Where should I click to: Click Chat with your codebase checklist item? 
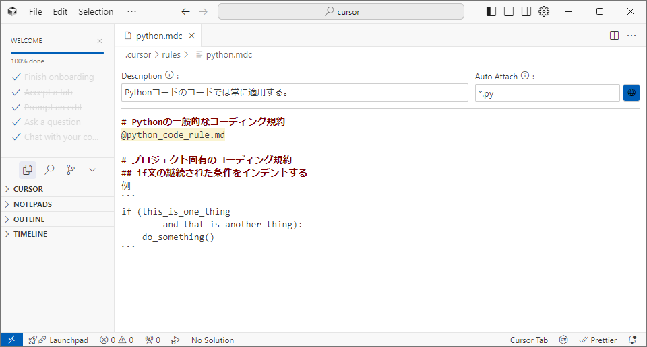coord(61,137)
